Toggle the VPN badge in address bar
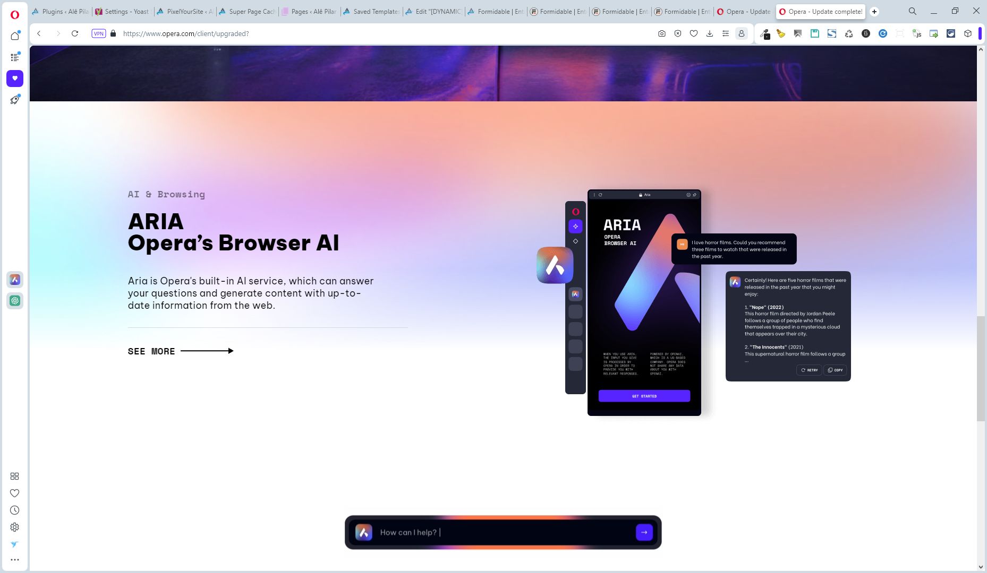The image size is (987, 573). (x=99, y=33)
